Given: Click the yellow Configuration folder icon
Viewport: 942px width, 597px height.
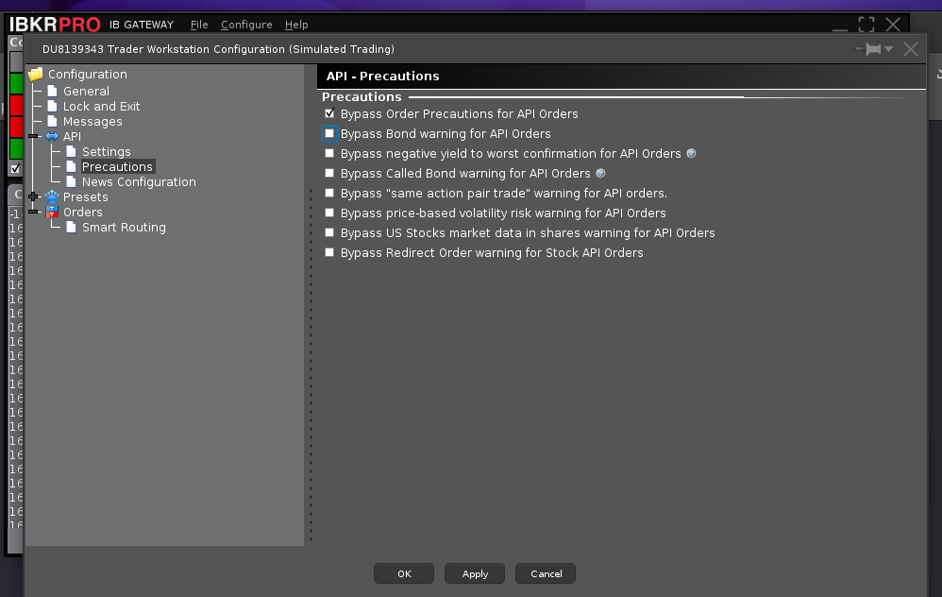Looking at the screenshot, I should click(36, 74).
